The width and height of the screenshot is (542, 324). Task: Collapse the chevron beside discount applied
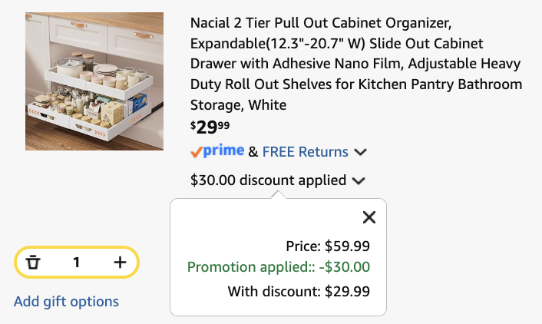[x=359, y=181]
